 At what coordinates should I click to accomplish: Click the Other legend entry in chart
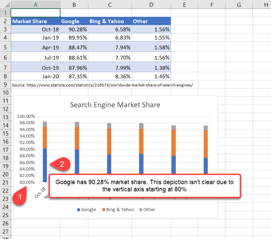click(x=147, y=210)
